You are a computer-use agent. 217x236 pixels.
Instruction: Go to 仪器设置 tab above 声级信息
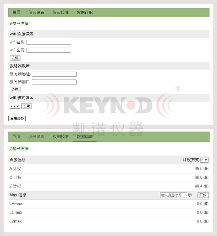click(x=37, y=136)
